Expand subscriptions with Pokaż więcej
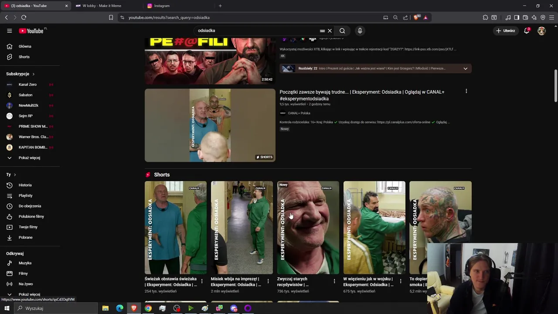 point(30,157)
